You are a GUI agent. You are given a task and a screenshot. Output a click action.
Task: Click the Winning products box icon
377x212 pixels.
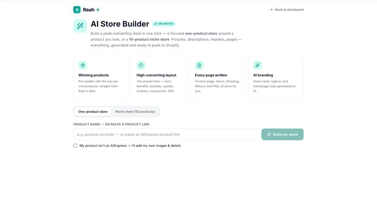pos(83,65)
